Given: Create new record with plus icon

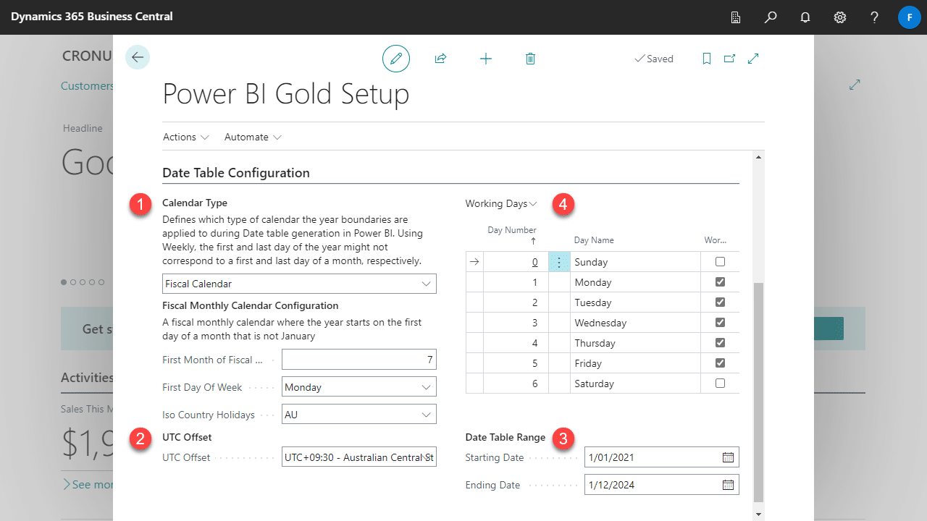Looking at the screenshot, I should (486, 59).
